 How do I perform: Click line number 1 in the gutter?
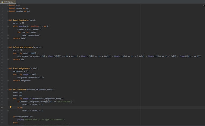click(x=2, y=5)
